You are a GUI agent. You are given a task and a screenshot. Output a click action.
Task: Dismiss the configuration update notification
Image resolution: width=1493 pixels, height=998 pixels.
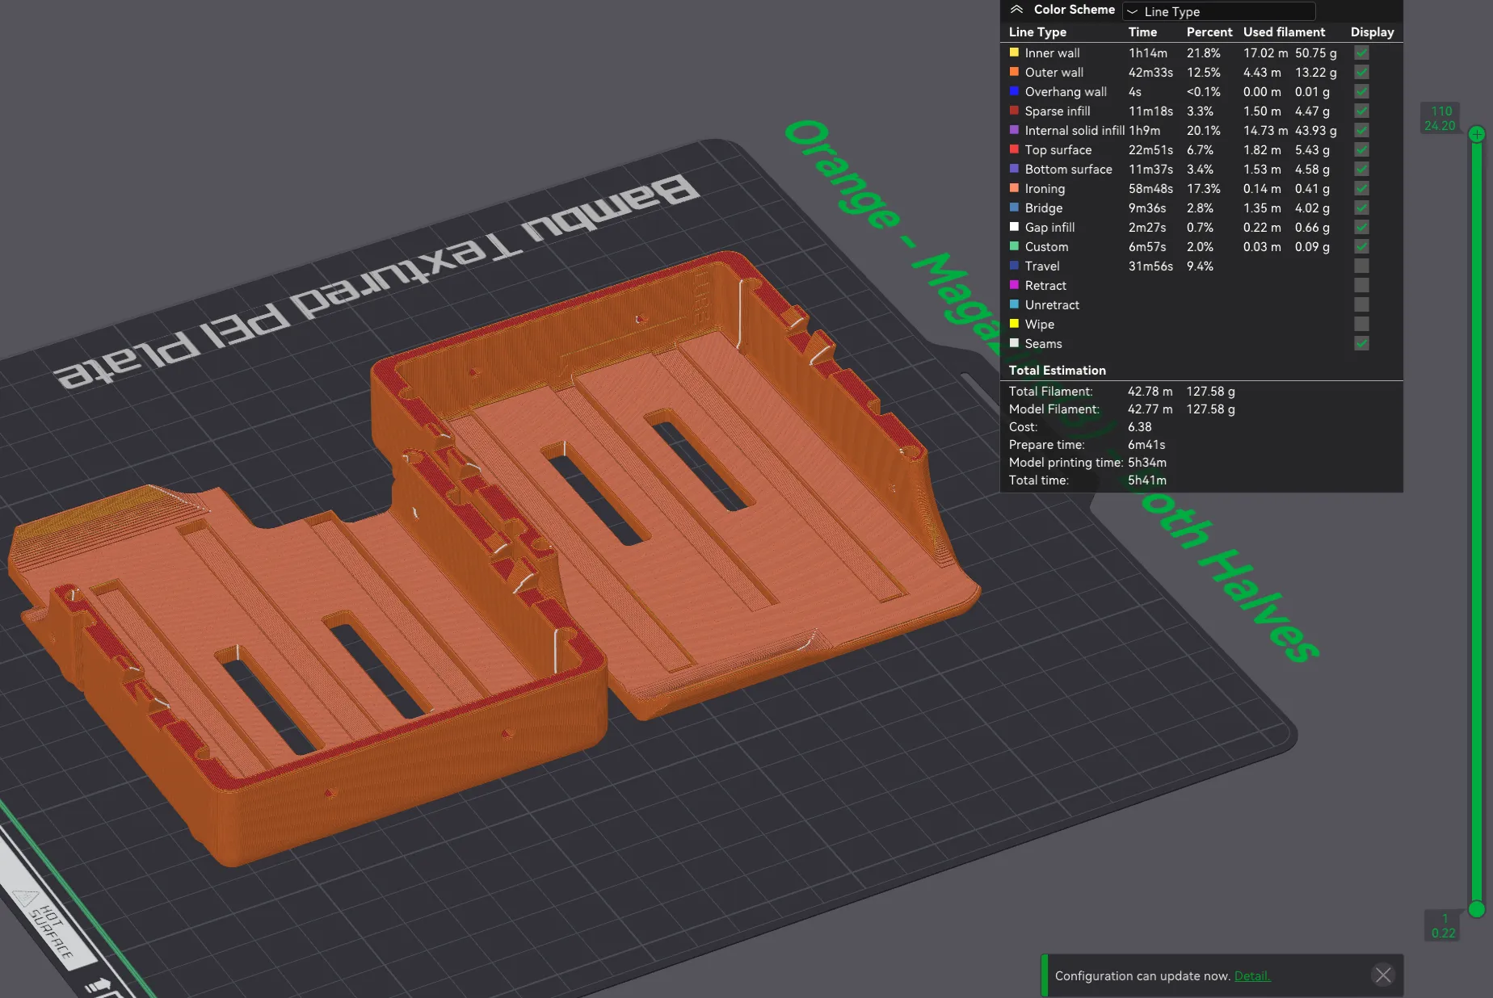[1383, 975]
